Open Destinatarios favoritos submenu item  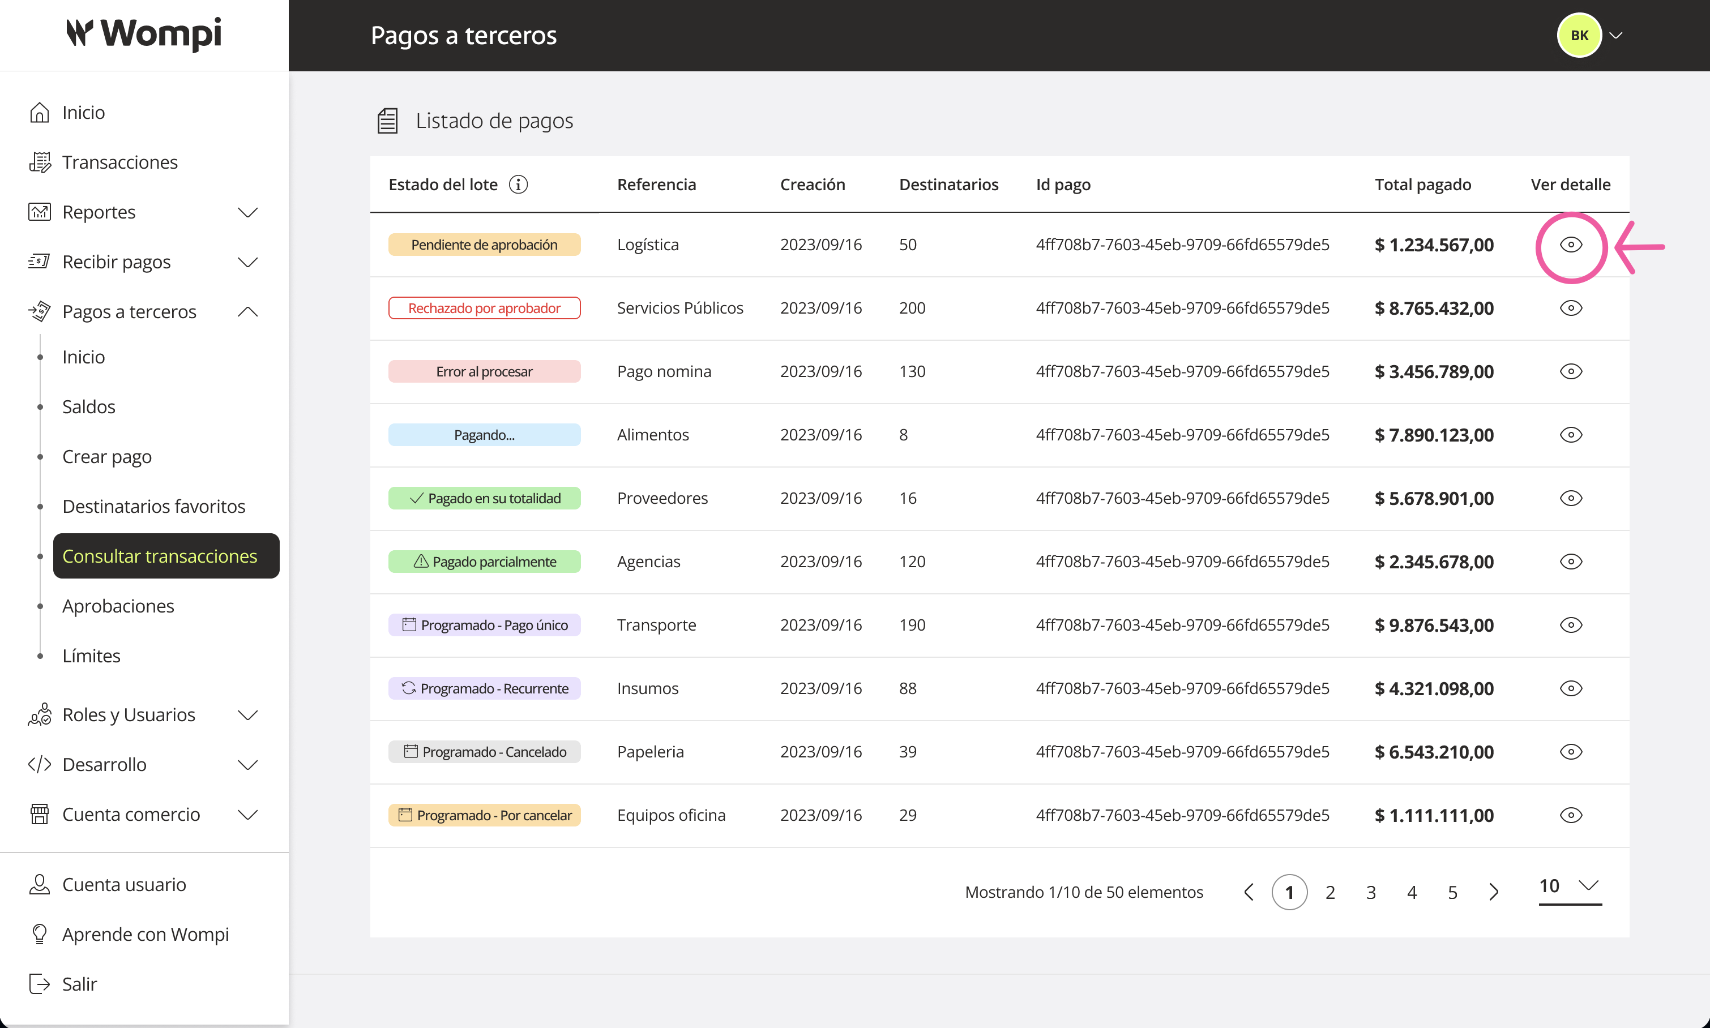[154, 507]
